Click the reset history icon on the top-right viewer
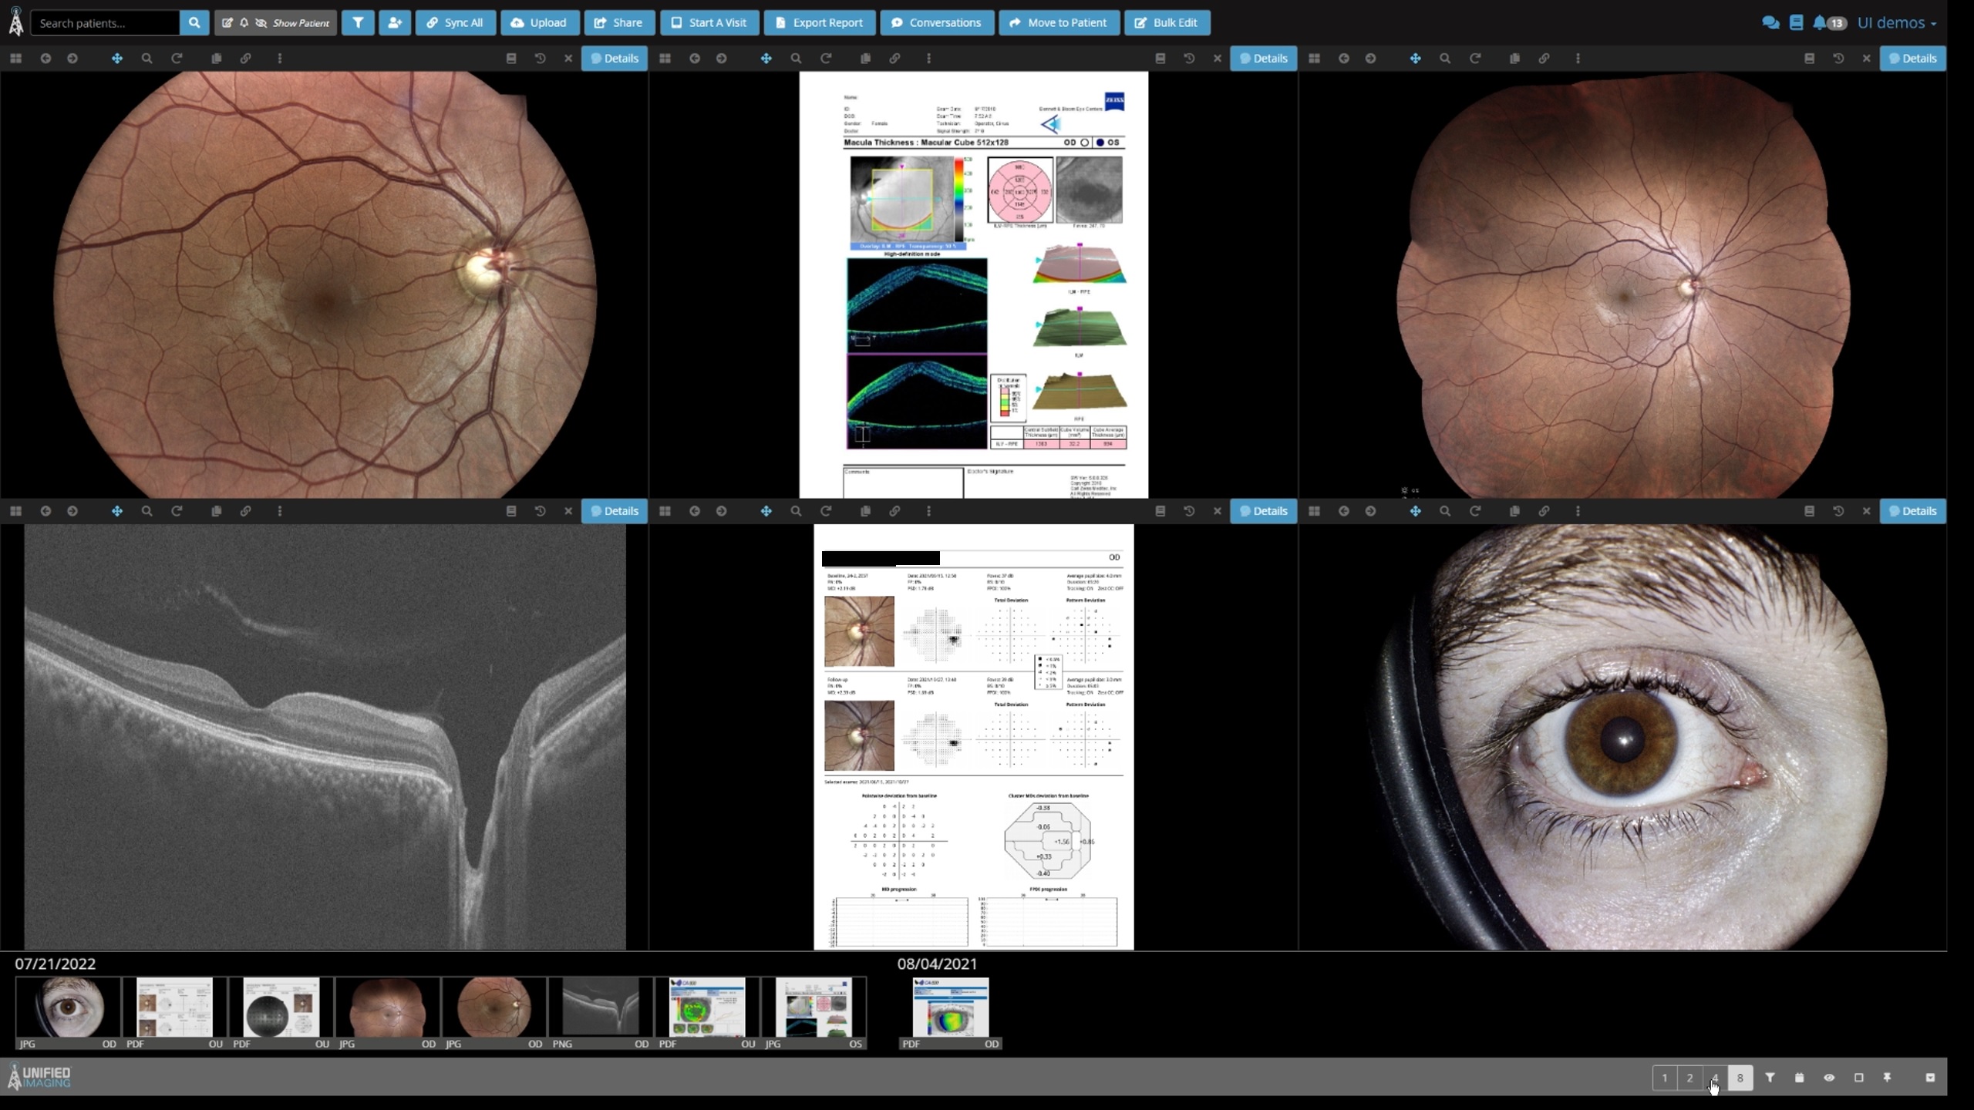This screenshot has height=1110, width=1974. click(x=1838, y=58)
